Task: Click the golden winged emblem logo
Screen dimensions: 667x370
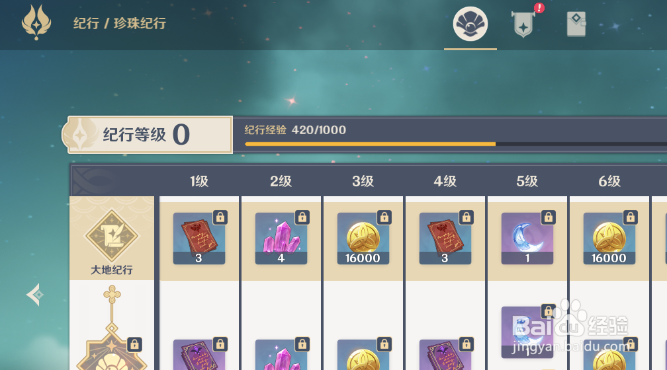Action: pos(36,22)
